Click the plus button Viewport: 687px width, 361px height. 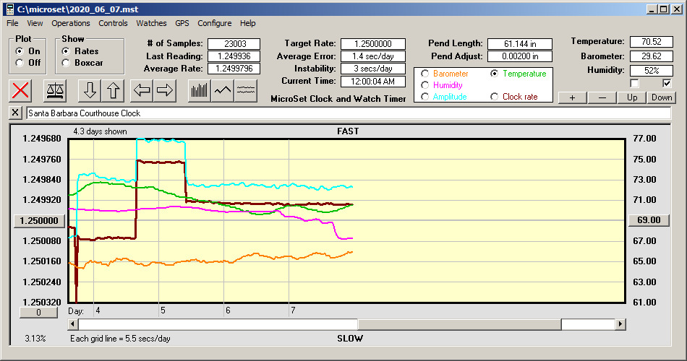572,97
